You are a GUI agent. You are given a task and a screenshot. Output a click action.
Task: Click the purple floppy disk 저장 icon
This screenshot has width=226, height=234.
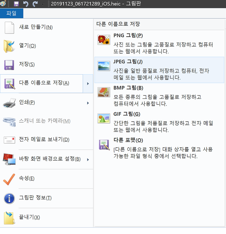pyautogui.click(x=9, y=65)
